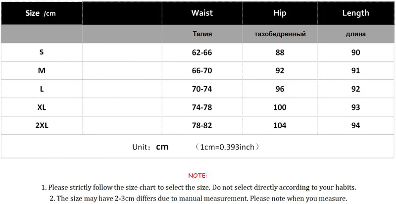Click the hip value 104

[280, 125]
